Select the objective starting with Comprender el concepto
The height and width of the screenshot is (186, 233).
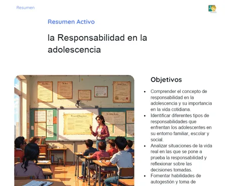[x=181, y=100]
